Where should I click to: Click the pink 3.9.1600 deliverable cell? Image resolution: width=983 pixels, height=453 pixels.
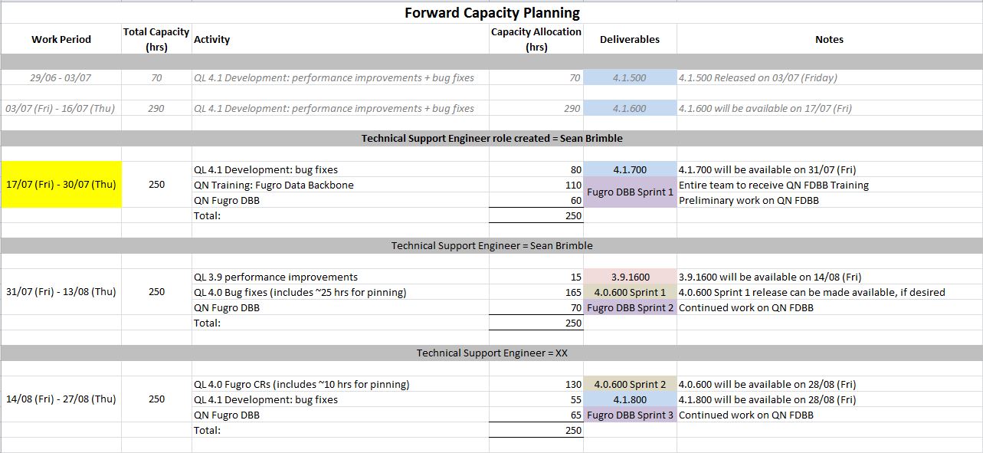[x=630, y=277]
